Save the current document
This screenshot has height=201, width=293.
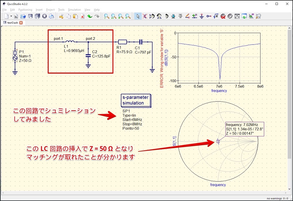pos(30,16)
